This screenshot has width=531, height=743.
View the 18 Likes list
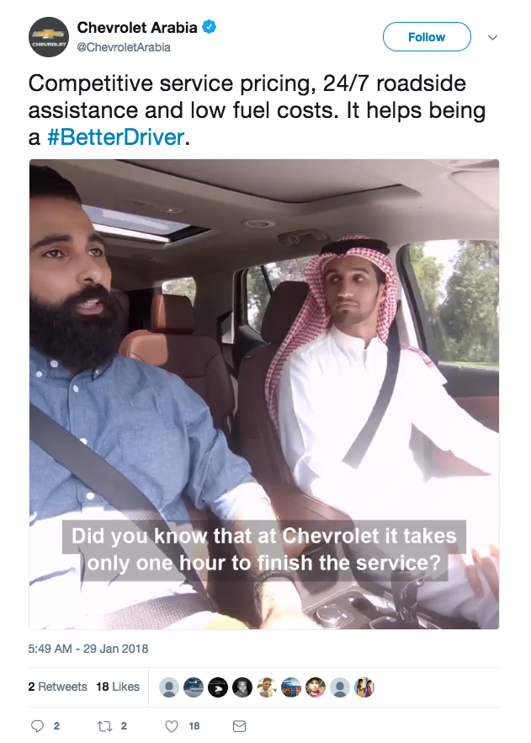tap(118, 687)
